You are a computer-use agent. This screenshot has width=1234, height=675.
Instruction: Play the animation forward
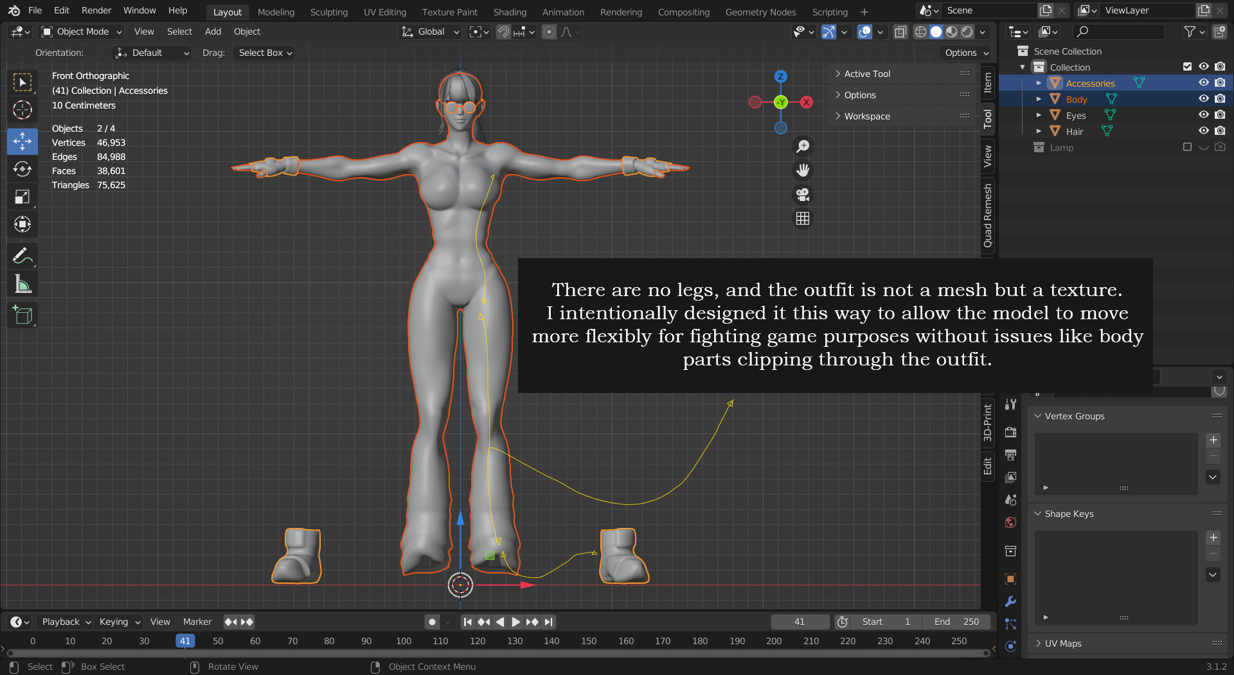click(515, 622)
